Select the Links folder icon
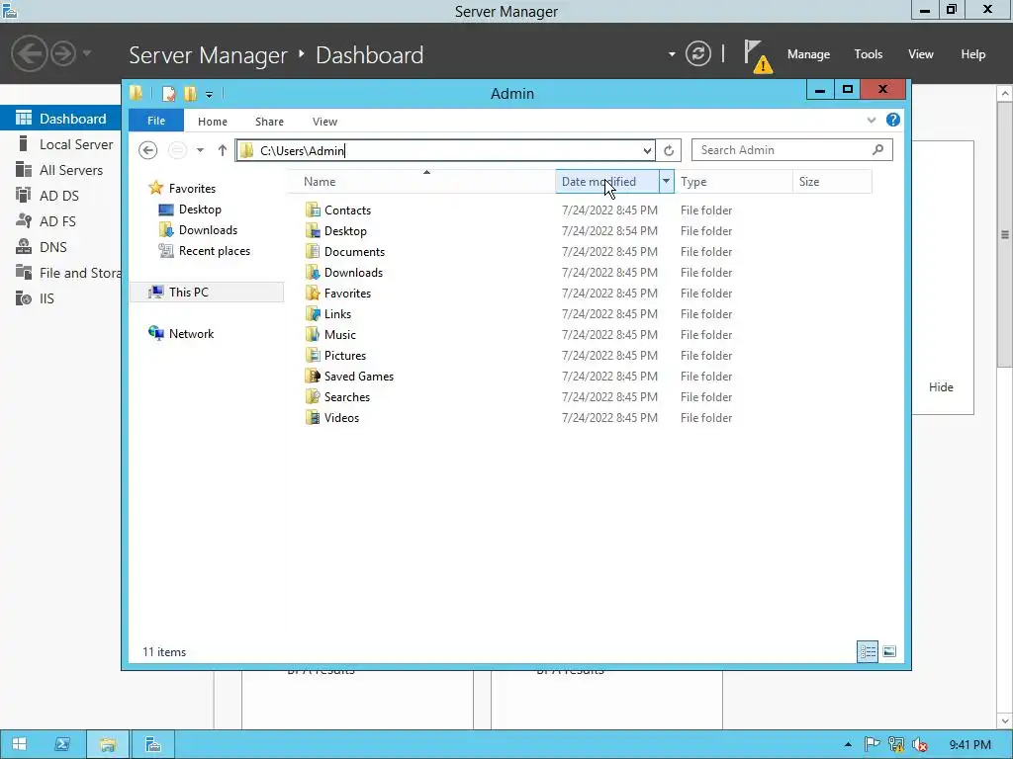Viewport: 1013px width, 759px height. click(x=313, y=313)
